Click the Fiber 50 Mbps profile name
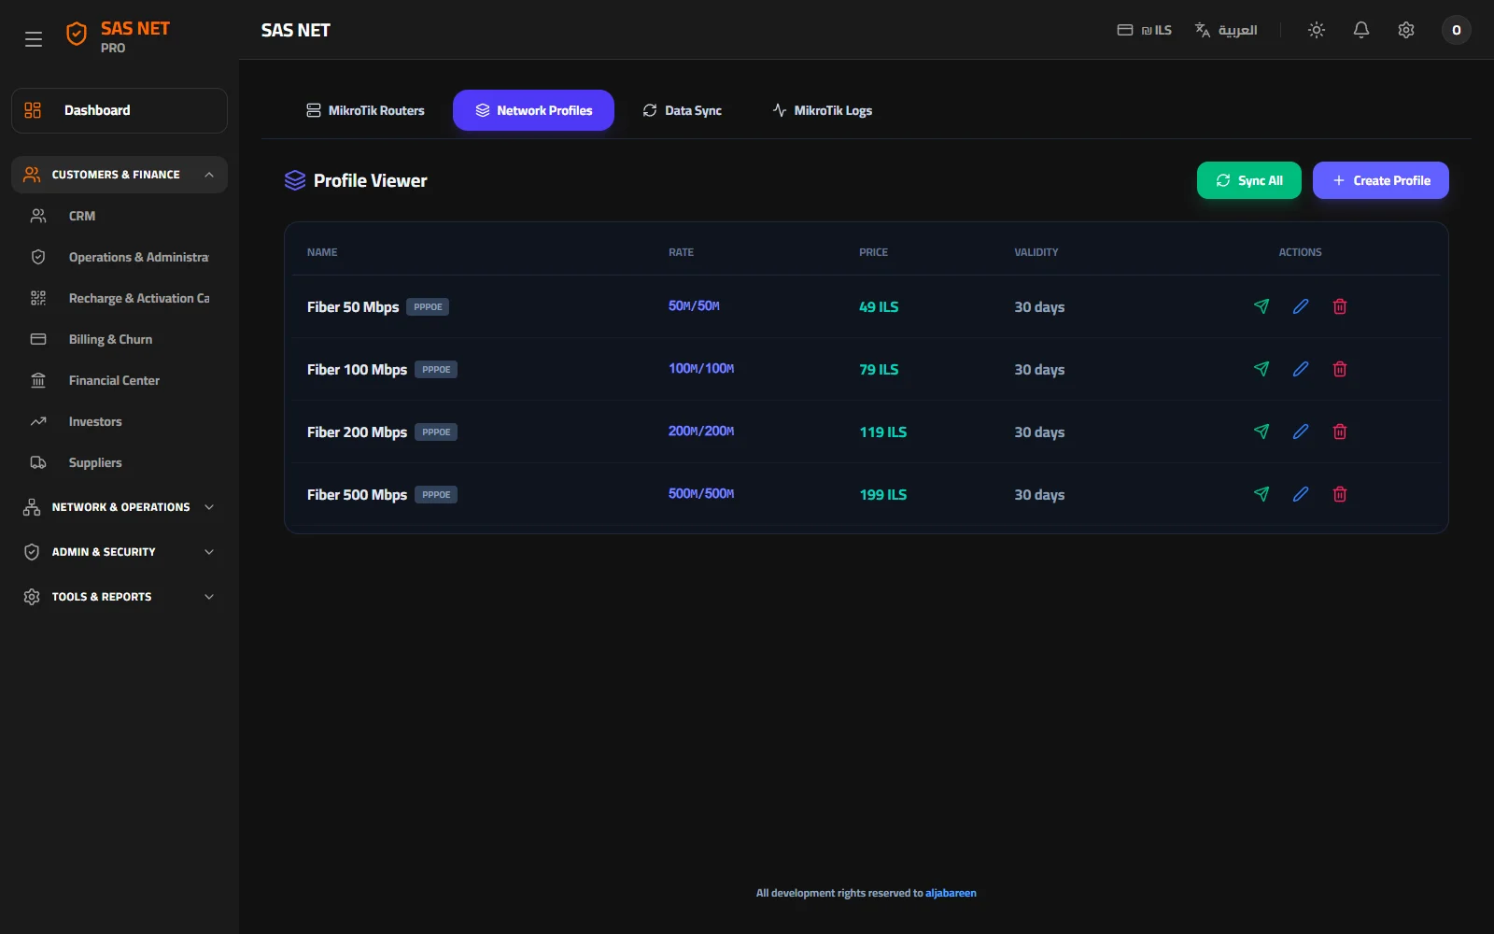Screen dimensions: 1494x934 coord(353,307)
